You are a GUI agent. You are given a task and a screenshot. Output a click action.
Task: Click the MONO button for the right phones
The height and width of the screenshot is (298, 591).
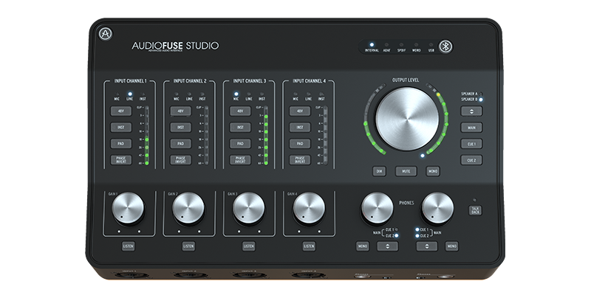click(x=451, y=246)
